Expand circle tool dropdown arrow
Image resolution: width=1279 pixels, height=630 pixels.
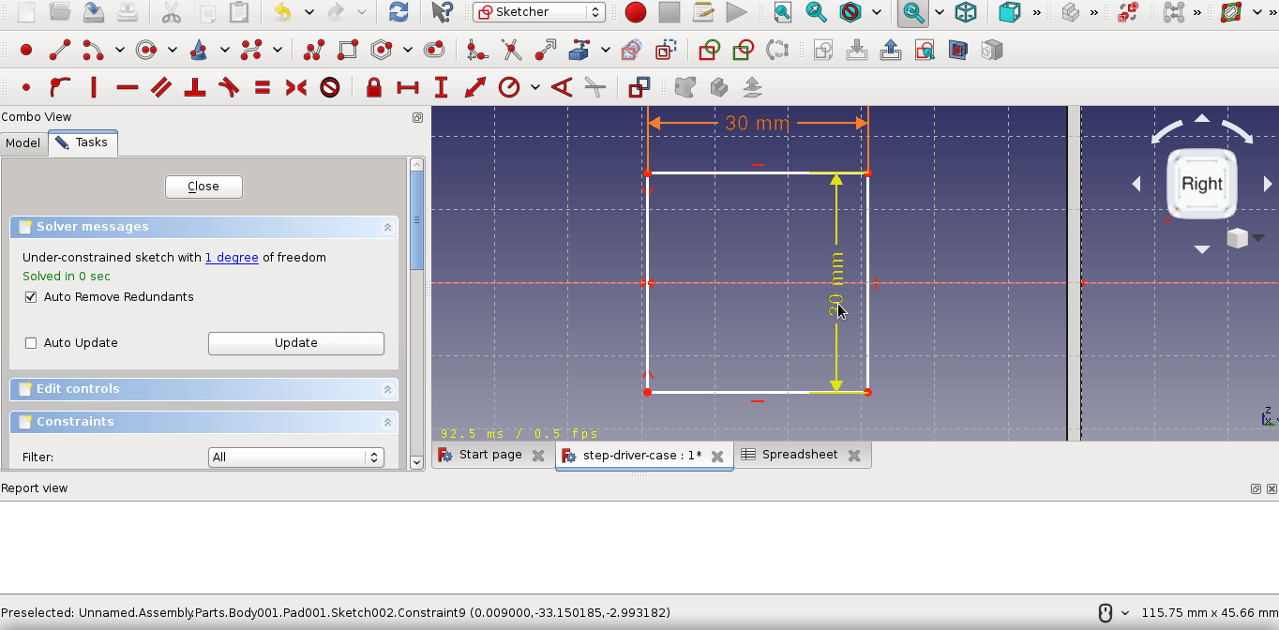(x=172, y=50)
